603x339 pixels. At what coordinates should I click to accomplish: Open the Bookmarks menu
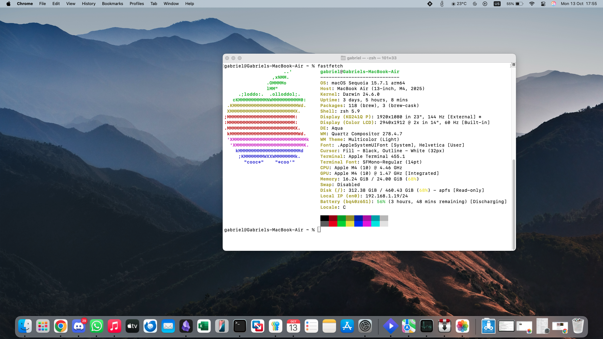(112, 4)
